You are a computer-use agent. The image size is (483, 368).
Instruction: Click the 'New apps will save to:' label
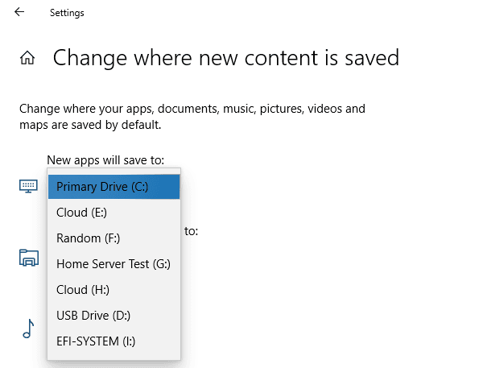105,160
